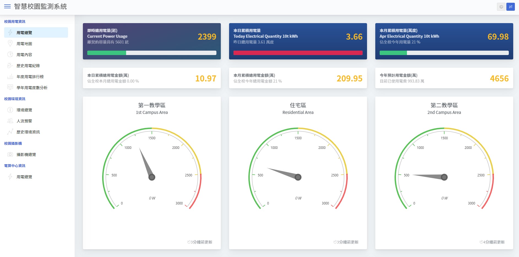519x257 pixels.
Task: Click the printer icon in header
Action: point(501,7)
